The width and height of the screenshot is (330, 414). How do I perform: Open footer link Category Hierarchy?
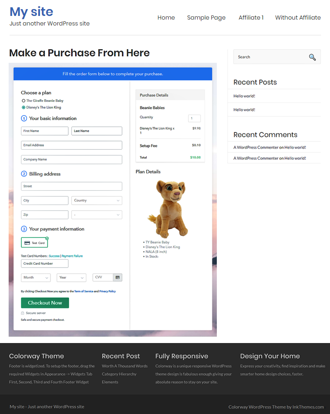pos(119,374)
